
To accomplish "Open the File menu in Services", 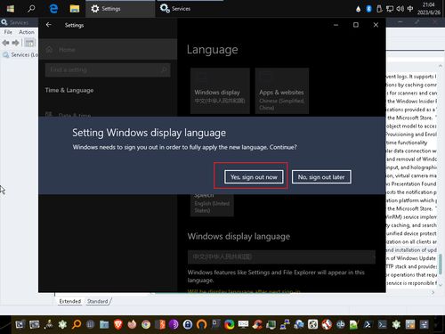I will [8, 32].
